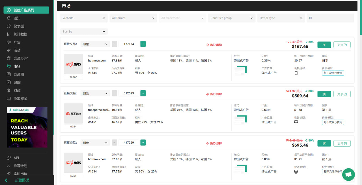Open 追踪 tracking page
Viewport: 362px width, 185px height.
pyautogui.click(x=17, y=82)
